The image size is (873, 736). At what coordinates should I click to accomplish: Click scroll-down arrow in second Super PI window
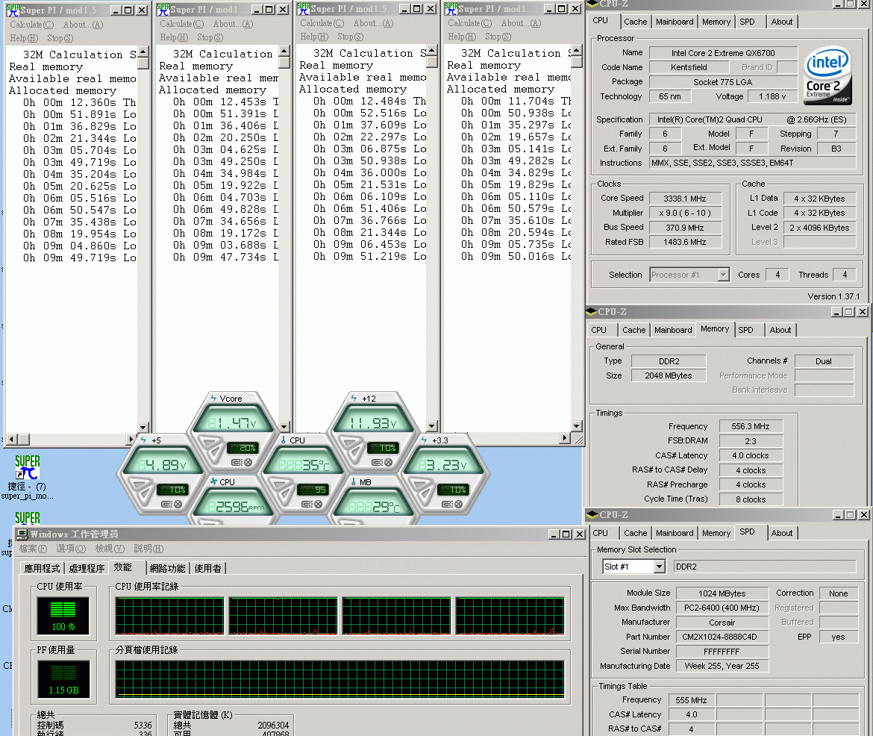tap(284, 427)
